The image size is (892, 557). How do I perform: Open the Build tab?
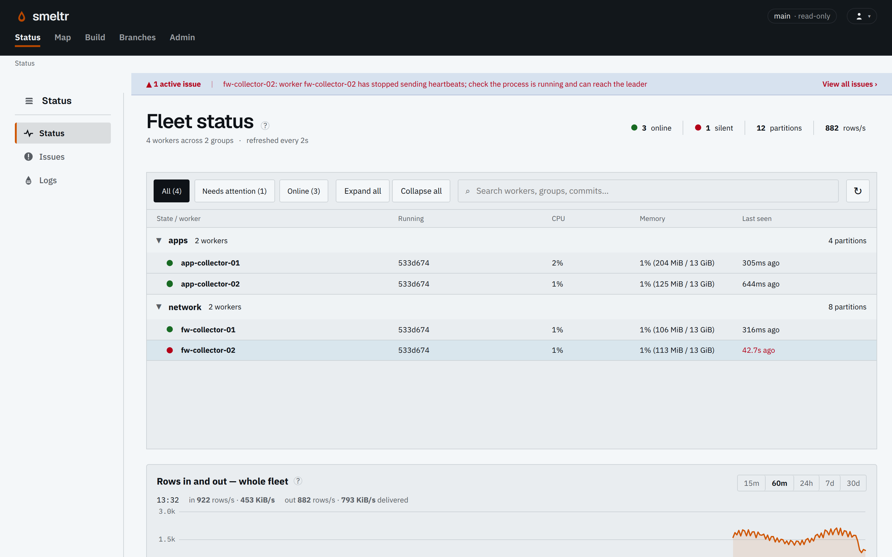95,37
